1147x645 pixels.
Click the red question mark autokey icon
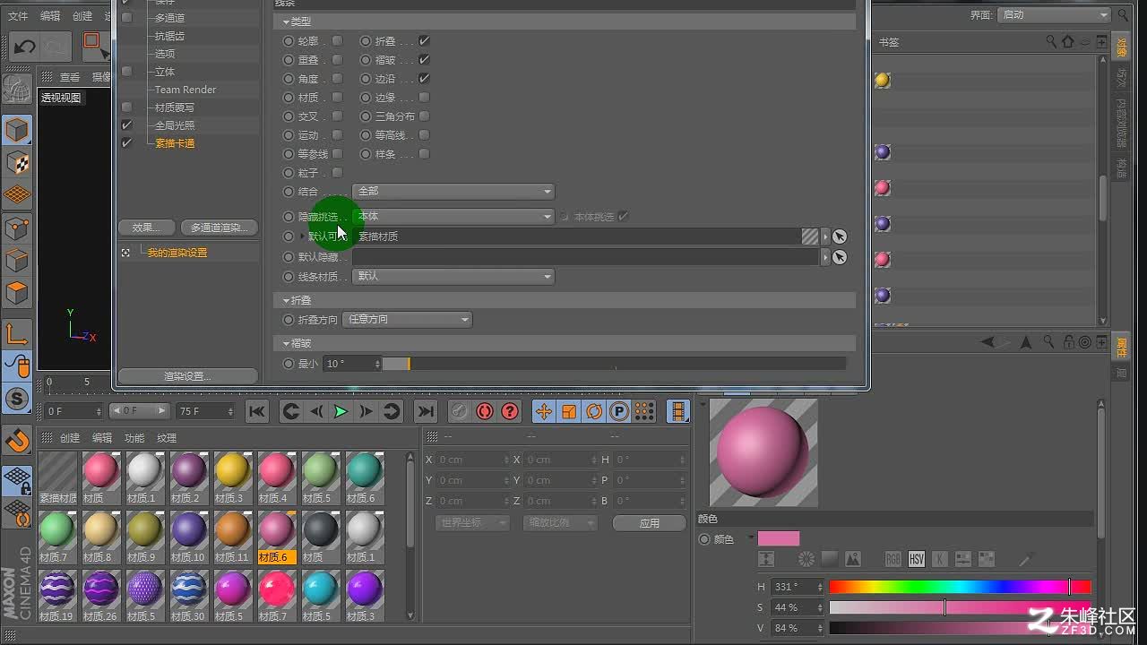[510, 411]
